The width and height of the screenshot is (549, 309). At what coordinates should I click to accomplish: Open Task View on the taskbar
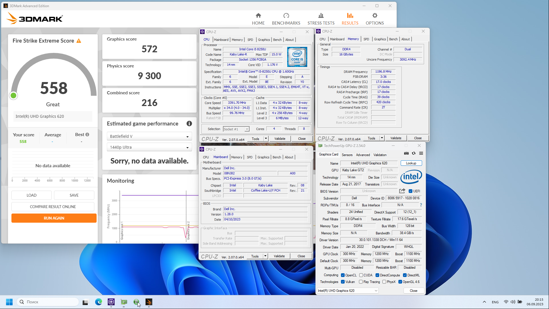(85, 302)
